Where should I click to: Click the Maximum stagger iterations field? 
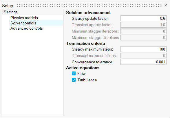(x=143, y=37)
